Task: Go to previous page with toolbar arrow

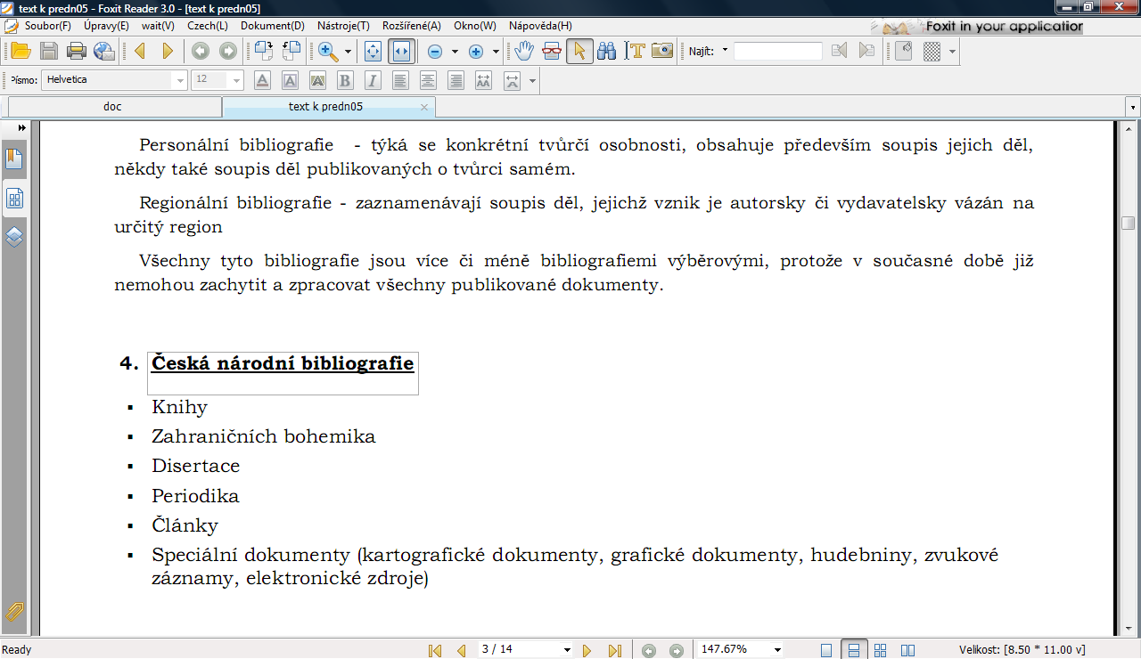Action: tap(140, 51)
